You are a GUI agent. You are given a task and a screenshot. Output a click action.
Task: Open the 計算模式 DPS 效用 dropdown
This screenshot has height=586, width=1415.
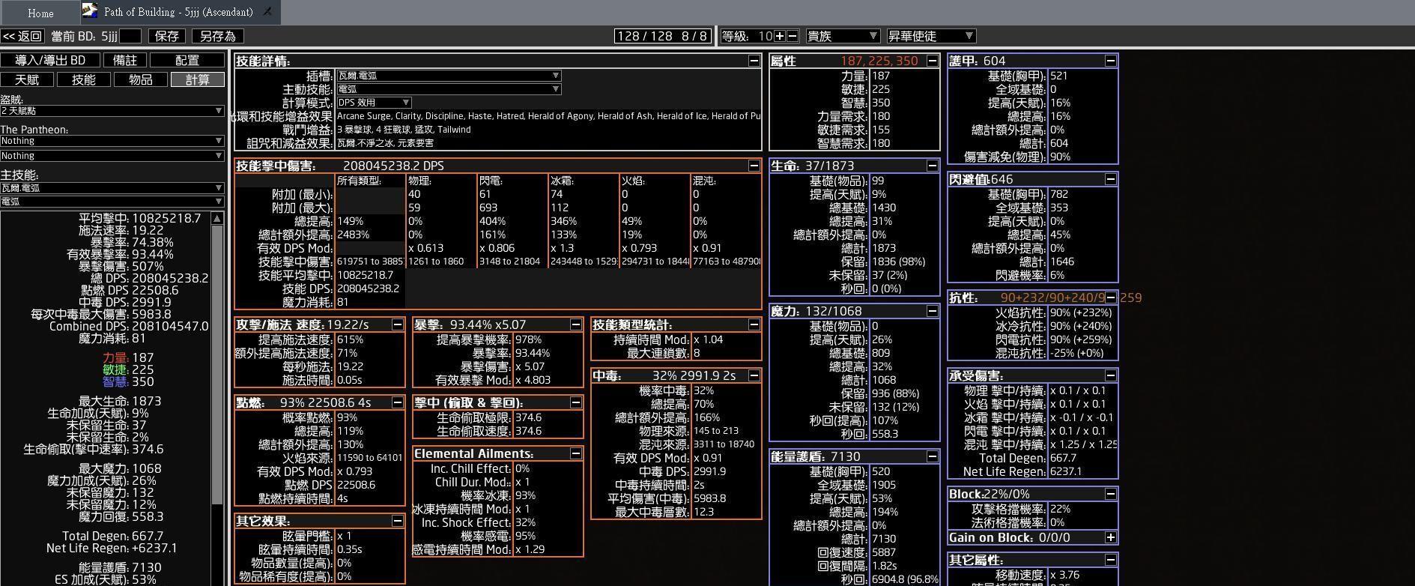pos(373,103)
